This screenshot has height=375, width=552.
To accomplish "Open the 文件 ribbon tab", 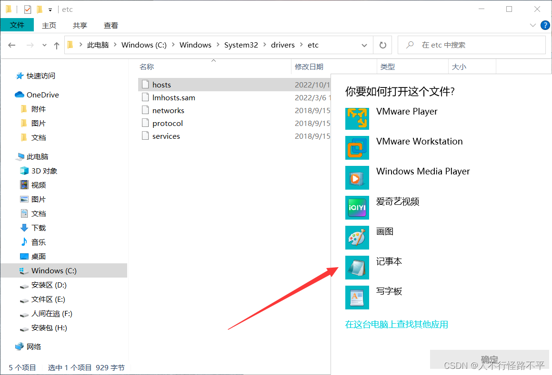I will (17, 25).
